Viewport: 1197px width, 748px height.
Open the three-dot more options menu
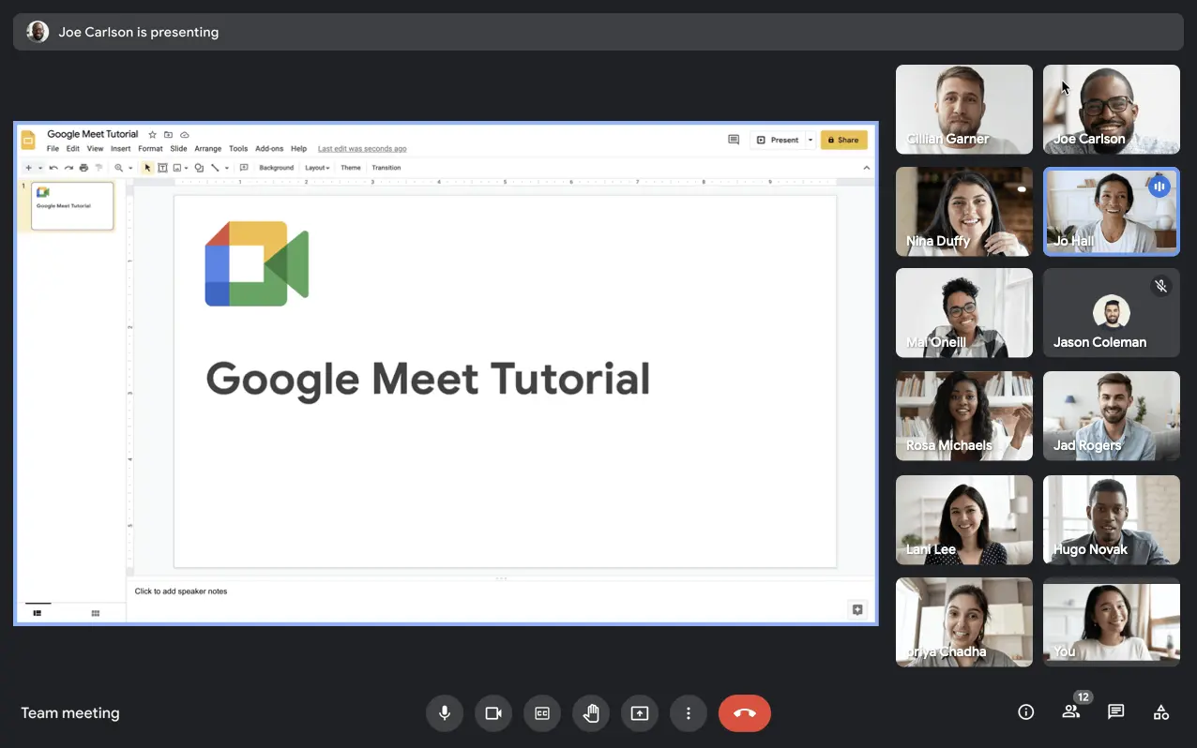tap(689, 713)
